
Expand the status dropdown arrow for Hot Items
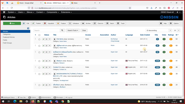(50, 39)
